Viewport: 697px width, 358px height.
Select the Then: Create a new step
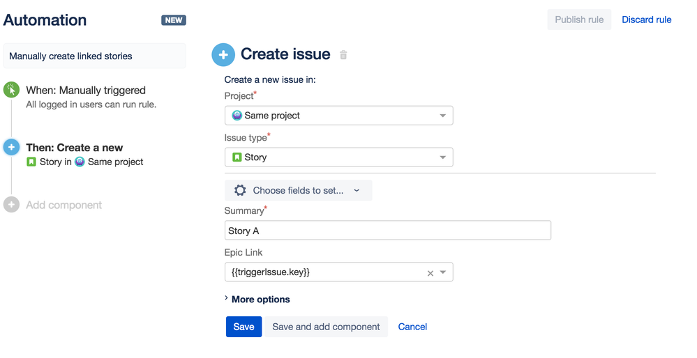(74, 147)
